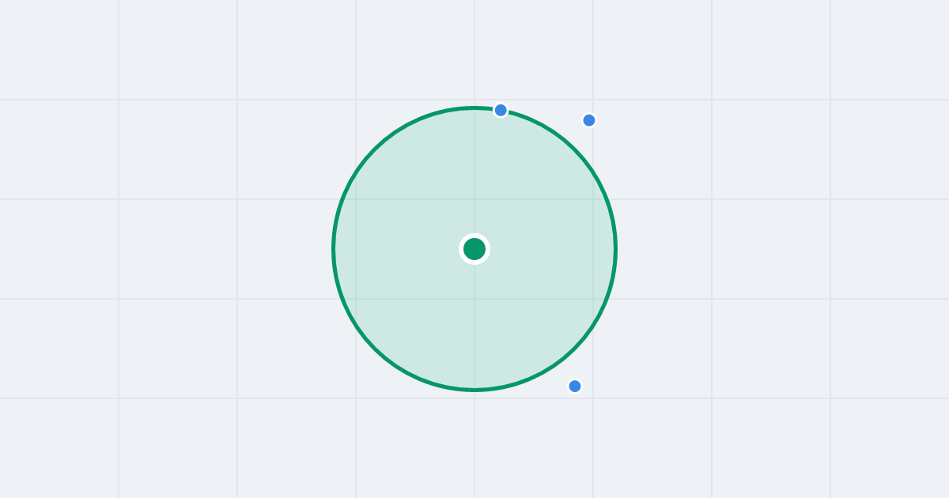Select the blue handle below the circle's lower right
Screen dimensions: 949x498
click(x=575, y=386)
